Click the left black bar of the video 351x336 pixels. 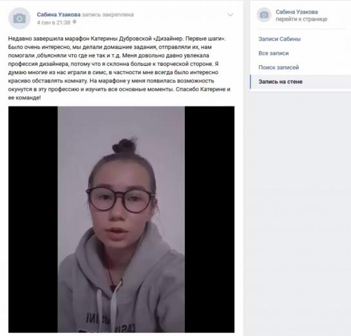point(33,219)
